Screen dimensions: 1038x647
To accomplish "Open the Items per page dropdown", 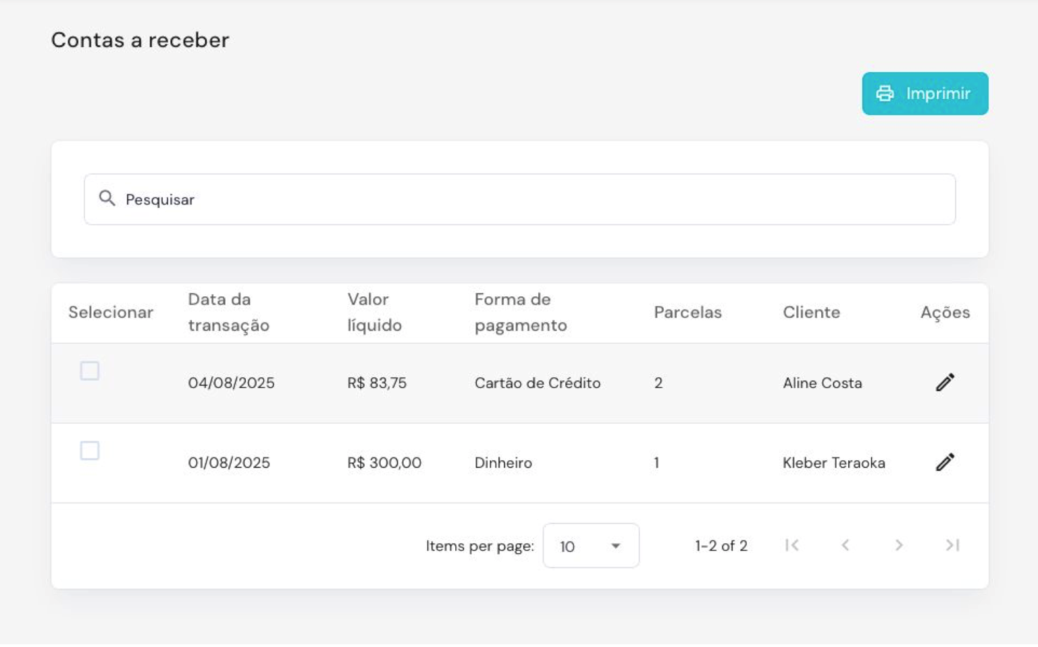I will pyautogui.click(x=591, y=546).
